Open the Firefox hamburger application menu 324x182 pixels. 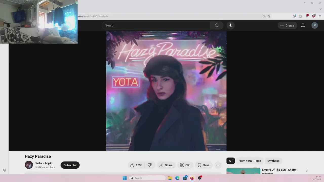(x=320, y=16)
